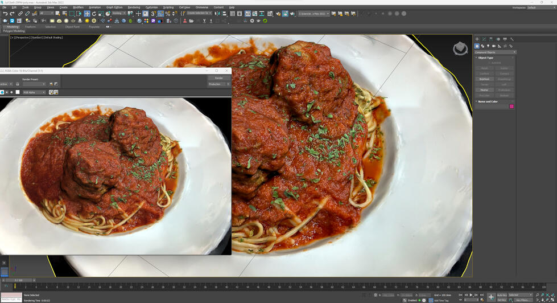The height and width of the screenshot is (303, 557).
Task: Click the Undo arrow icon
Action: pyautogui.click(x=5, y=14)
